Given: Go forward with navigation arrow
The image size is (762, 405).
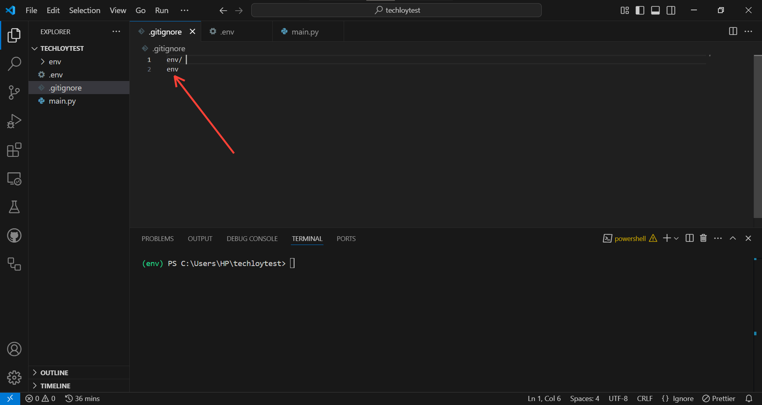Looking at the screenshot, I should coord(239,10).
